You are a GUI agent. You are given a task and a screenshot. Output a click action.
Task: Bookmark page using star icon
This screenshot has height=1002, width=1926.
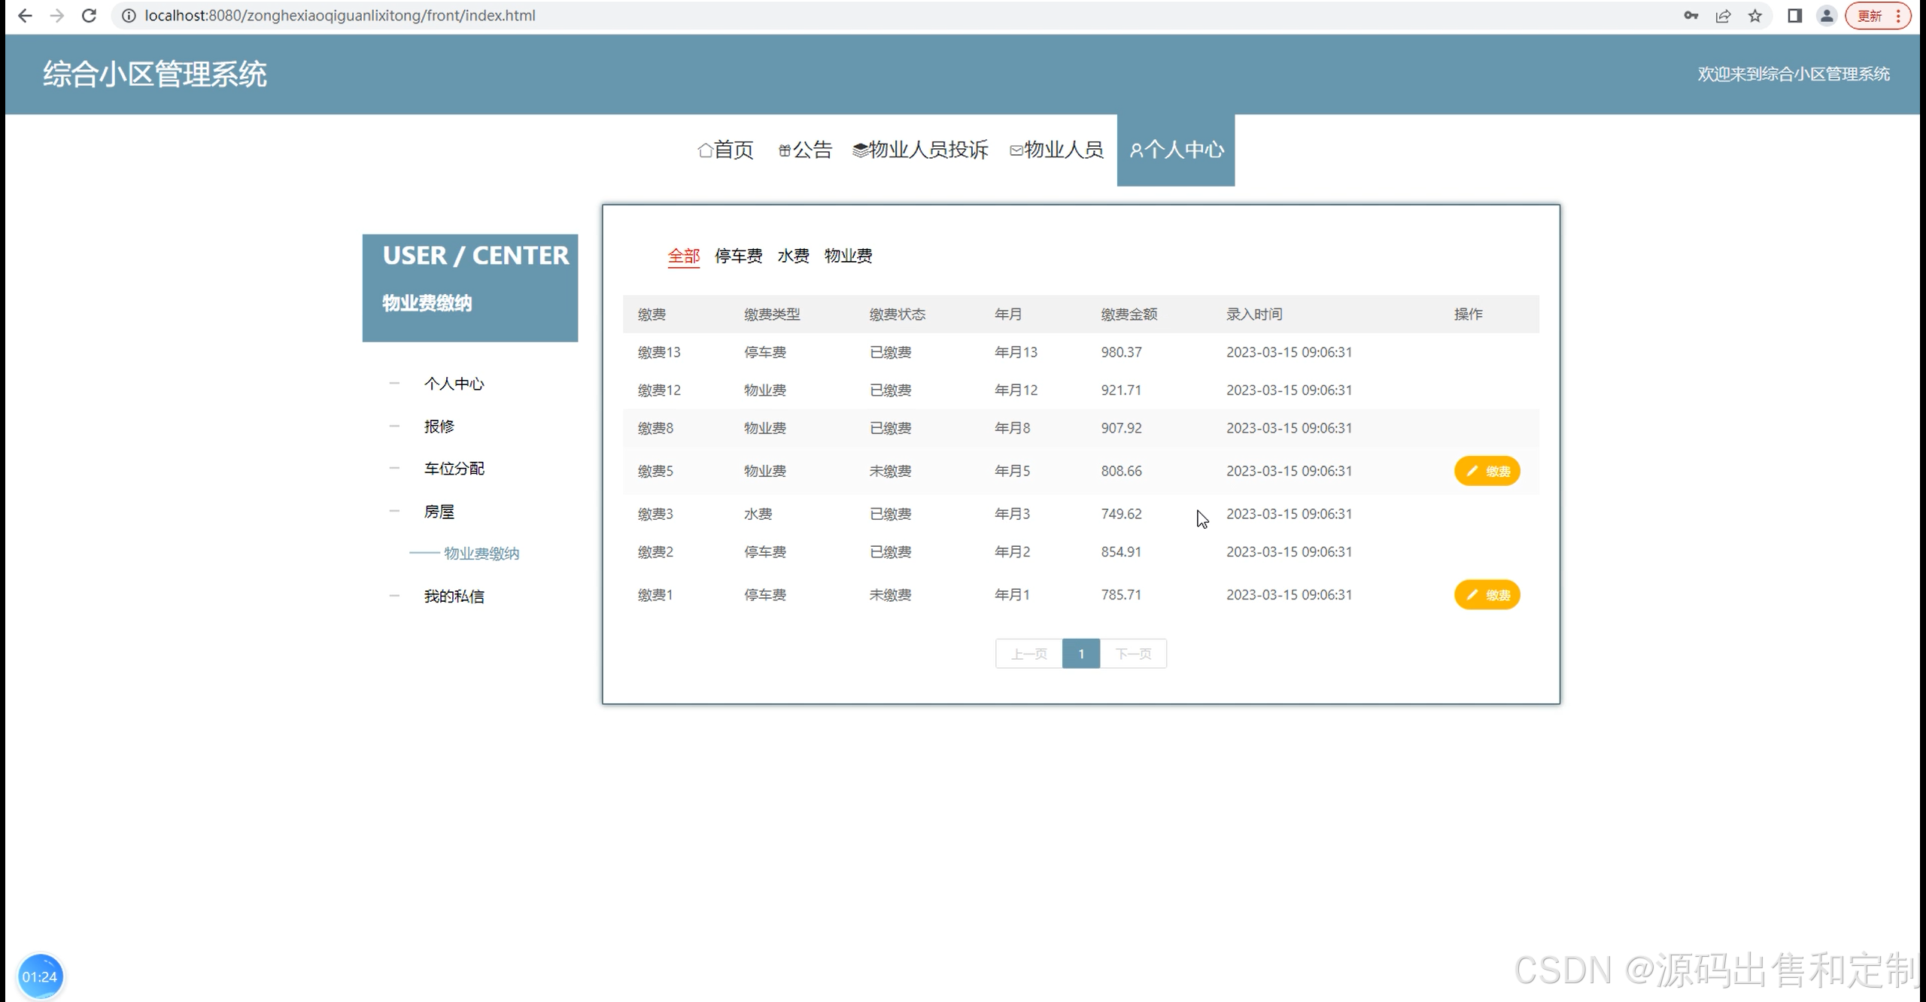(x=1755, y=16)
